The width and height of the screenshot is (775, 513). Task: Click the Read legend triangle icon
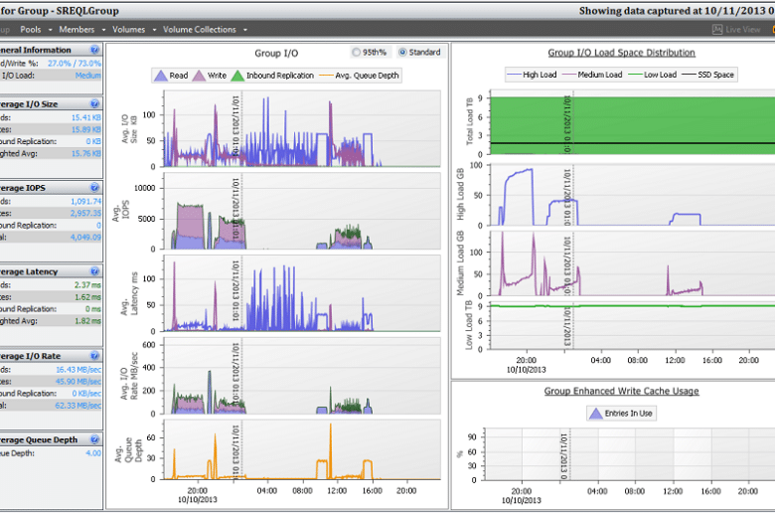click(x=161, y=76)
